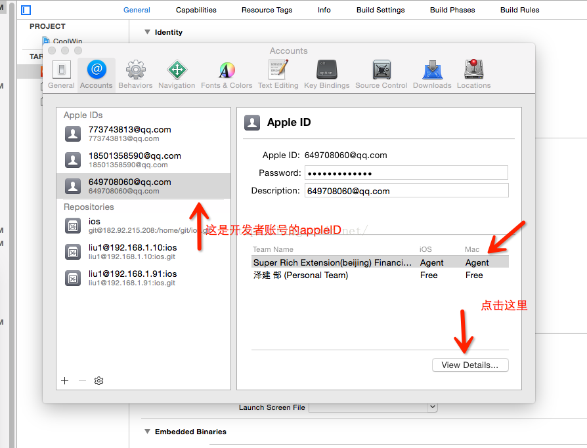Select the Super Rich Extension team row
587x448 pixels.
coord(380,262)
